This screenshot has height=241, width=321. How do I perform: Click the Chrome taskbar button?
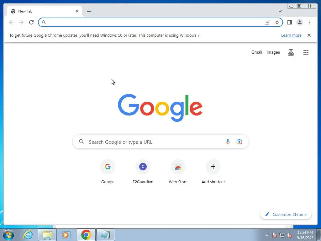(x=86, y=235)
